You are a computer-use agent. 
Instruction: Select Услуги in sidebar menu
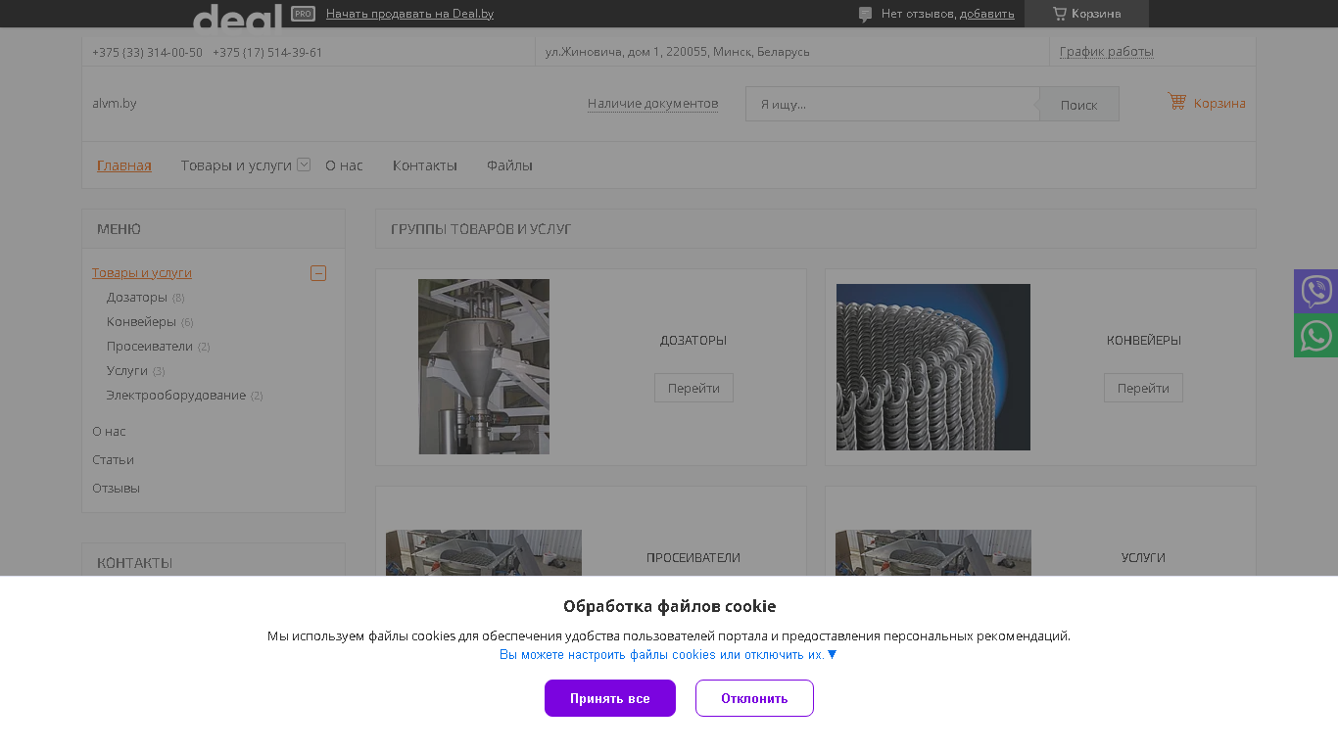tap(127, 370)
